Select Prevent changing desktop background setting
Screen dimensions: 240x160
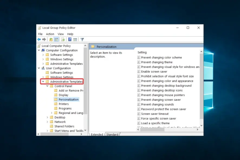(166, 86)
